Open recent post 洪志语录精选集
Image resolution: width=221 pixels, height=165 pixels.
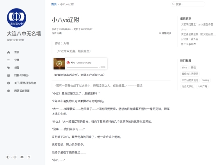198,34
